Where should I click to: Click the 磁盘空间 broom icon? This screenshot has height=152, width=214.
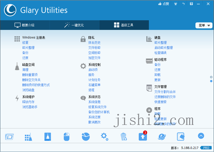pos(17,66)
